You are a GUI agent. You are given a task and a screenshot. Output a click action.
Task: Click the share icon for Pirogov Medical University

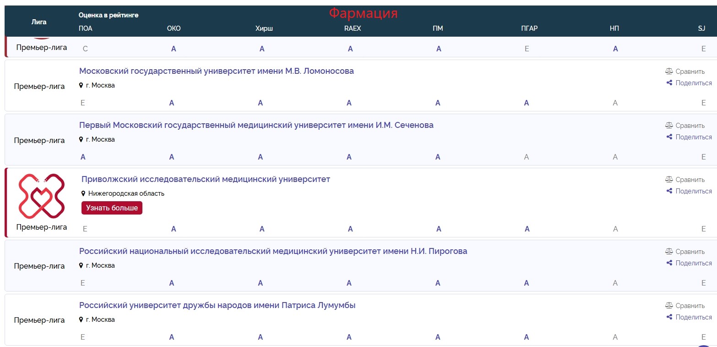[x=669, y=263]
